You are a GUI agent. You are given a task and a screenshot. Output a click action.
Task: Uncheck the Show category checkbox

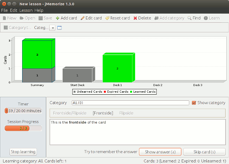[194, 103]
